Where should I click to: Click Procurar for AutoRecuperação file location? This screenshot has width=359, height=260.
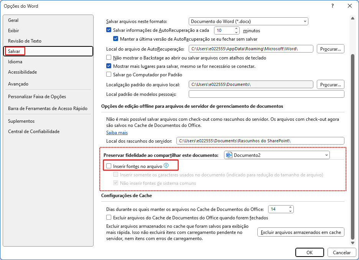[330, 49]
